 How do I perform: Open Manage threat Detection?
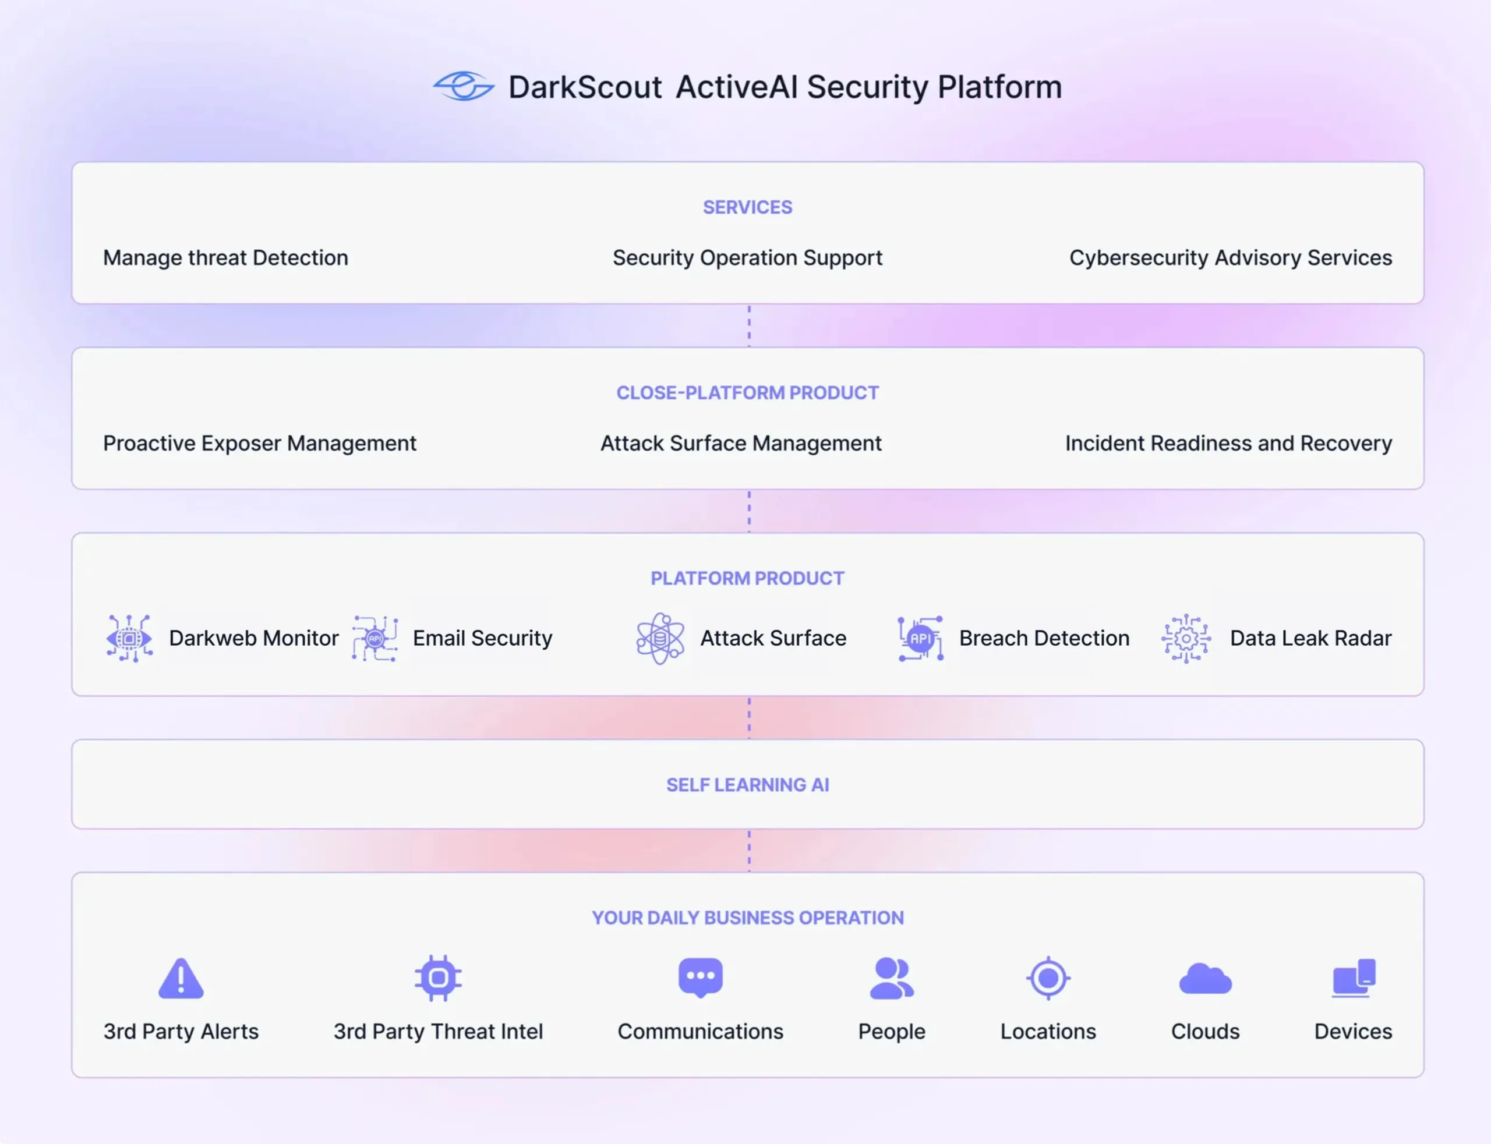[x=225, y=257]
